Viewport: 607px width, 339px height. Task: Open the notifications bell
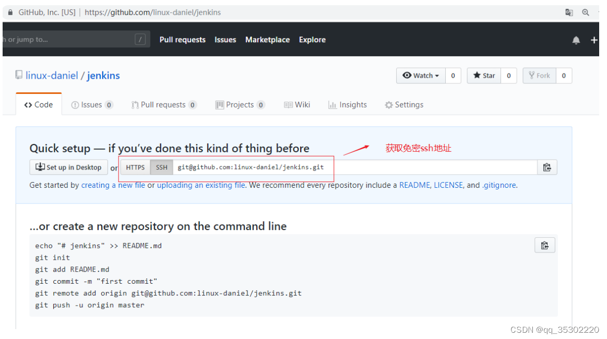[576, 40]
